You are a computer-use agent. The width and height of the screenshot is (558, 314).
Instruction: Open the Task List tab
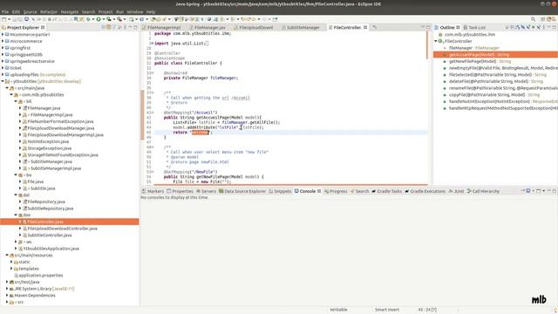point(477,27)
